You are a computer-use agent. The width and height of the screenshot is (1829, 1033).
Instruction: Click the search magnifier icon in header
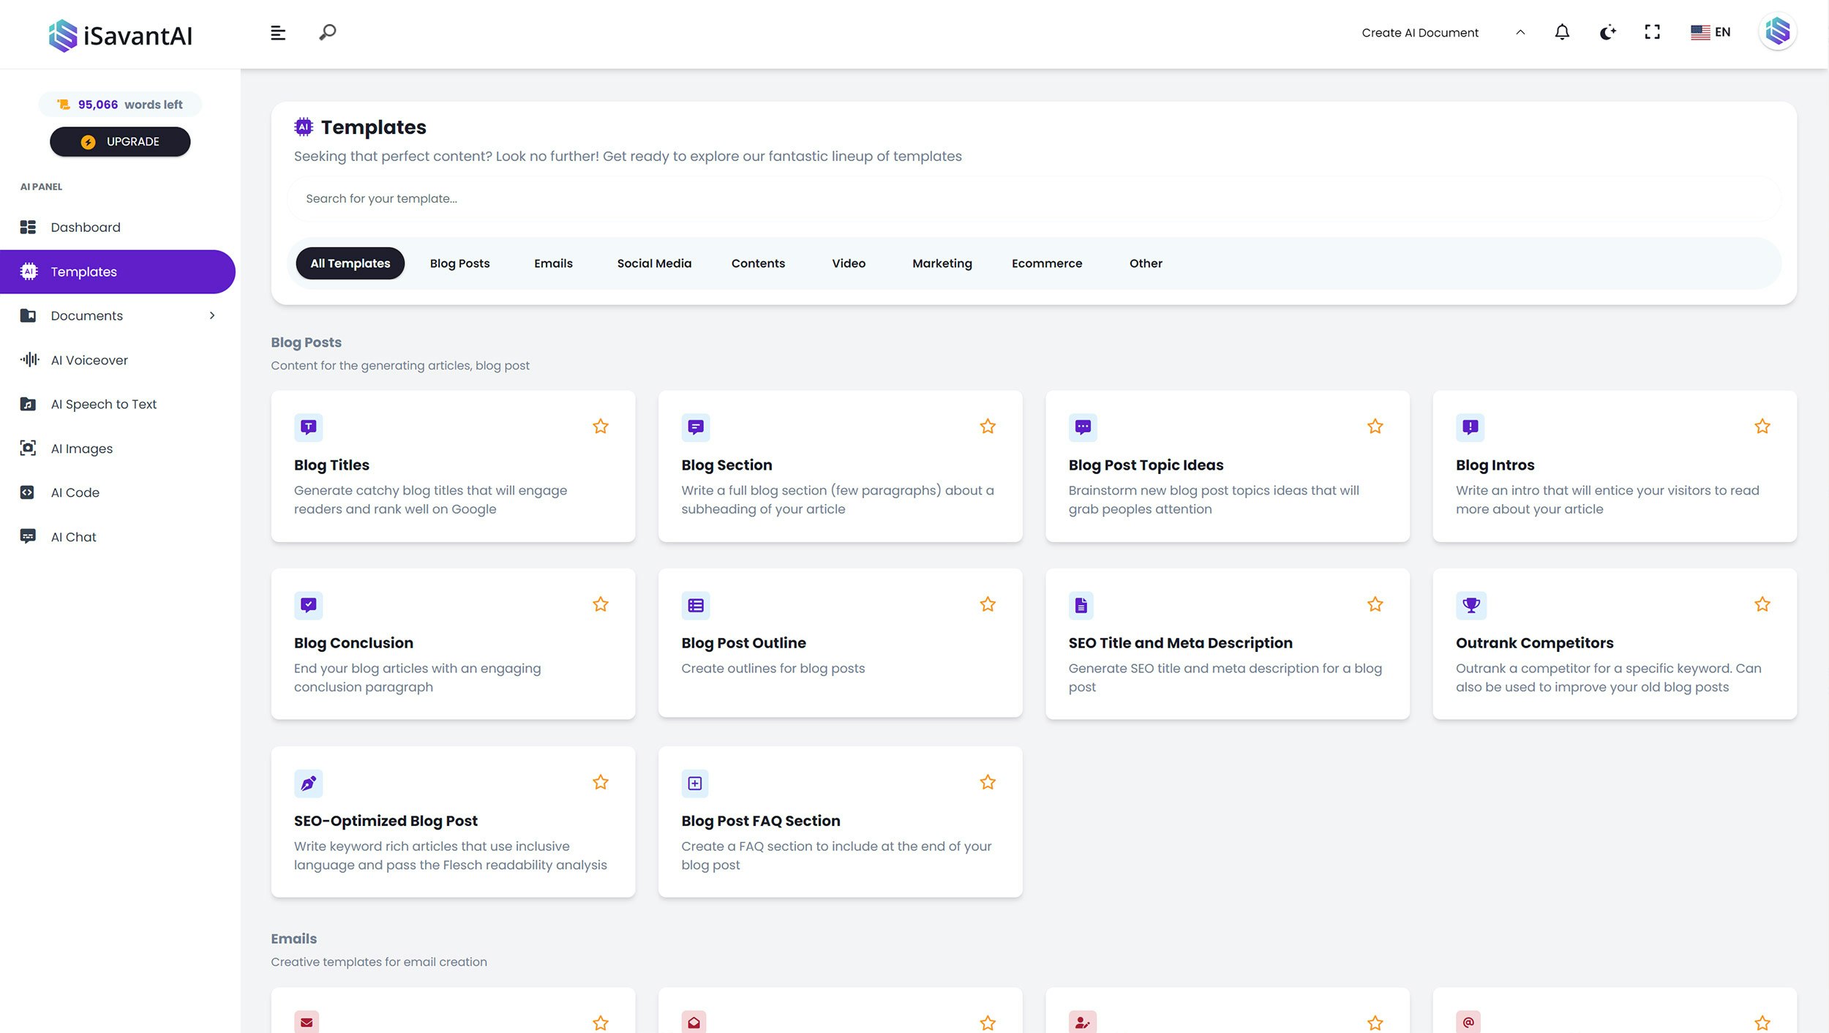point(328,32)
